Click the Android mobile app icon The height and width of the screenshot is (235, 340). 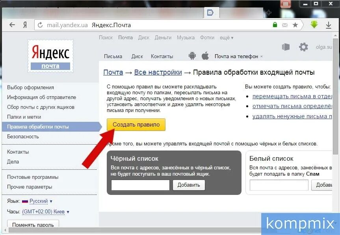coord(192,56)
